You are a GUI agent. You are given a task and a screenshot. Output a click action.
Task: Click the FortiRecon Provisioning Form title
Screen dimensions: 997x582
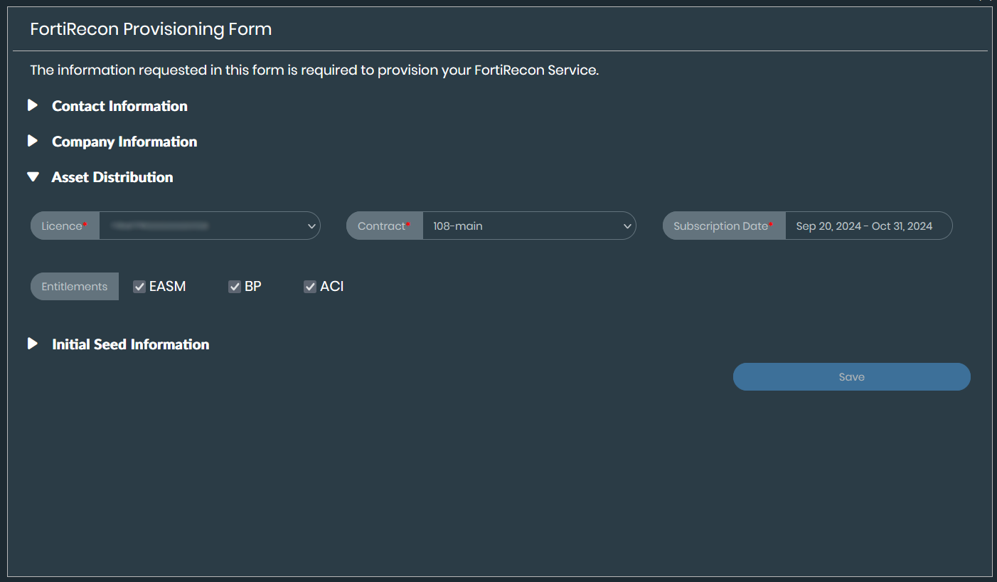tap(150, 29)
